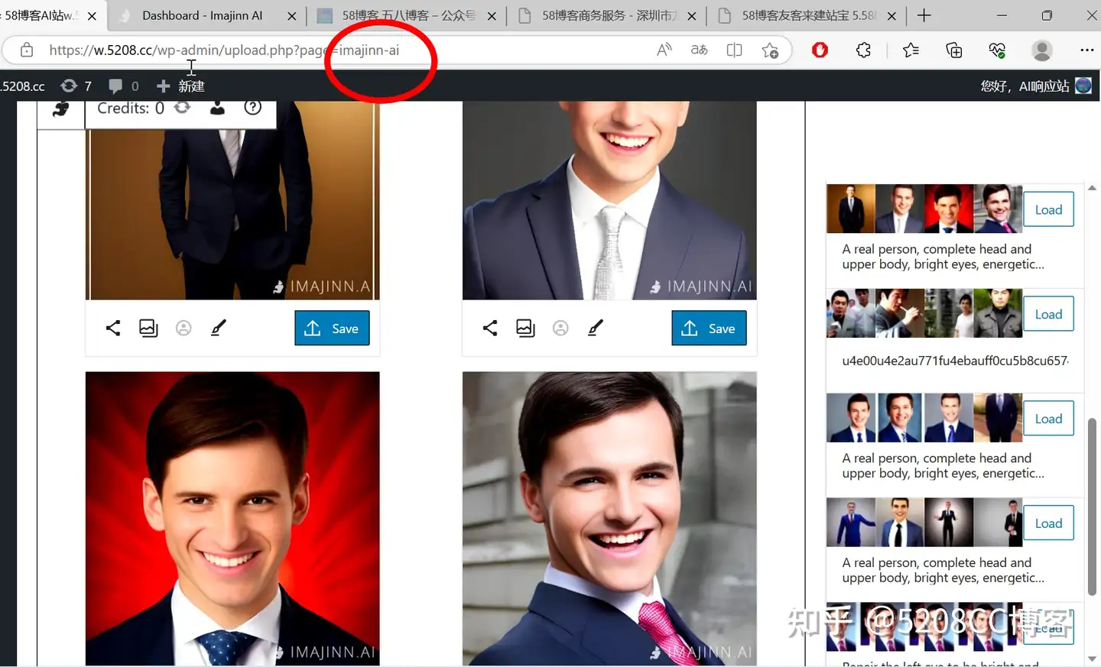Viewport: 1101px width, 667px height.
Task: Open the red ad blocker extension
Action: pos(820,50)
